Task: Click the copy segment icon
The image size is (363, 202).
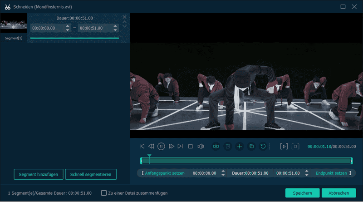Action: (251, 146)
